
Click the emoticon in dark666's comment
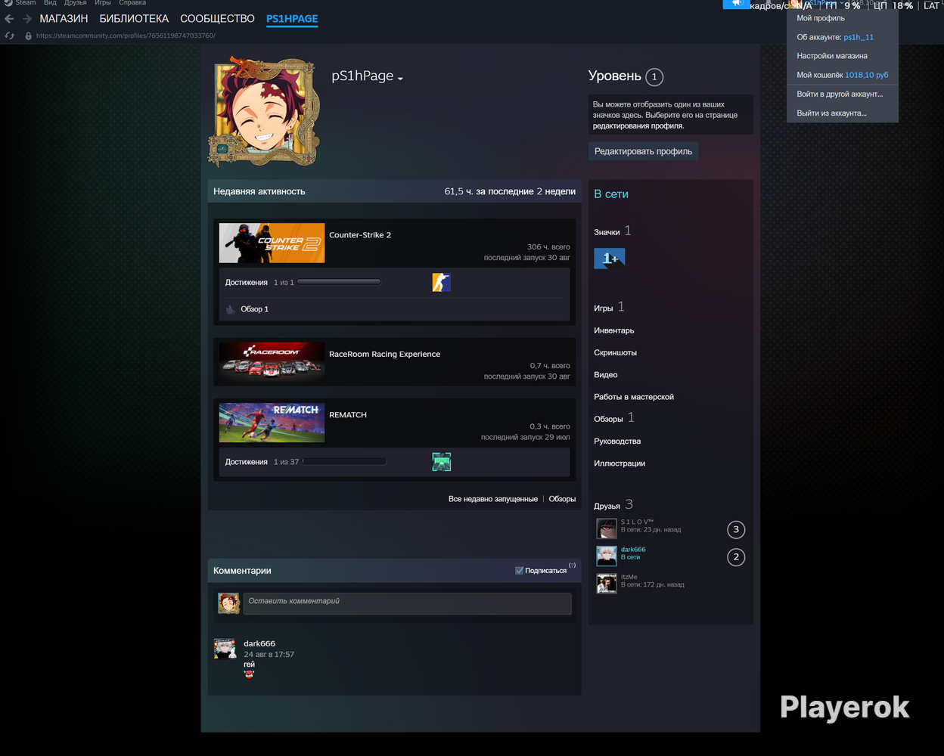click(250, 674)
